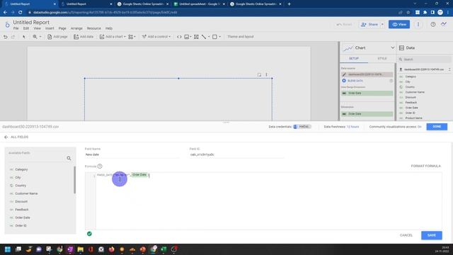The height and width of the screenshot is (255, 453).
Task: Expand the Chart type chevron
Action: pyautogui.click(x=393, y=47)
